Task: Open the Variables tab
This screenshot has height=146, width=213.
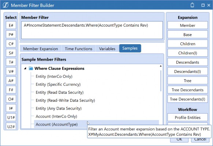Action: 107,49
